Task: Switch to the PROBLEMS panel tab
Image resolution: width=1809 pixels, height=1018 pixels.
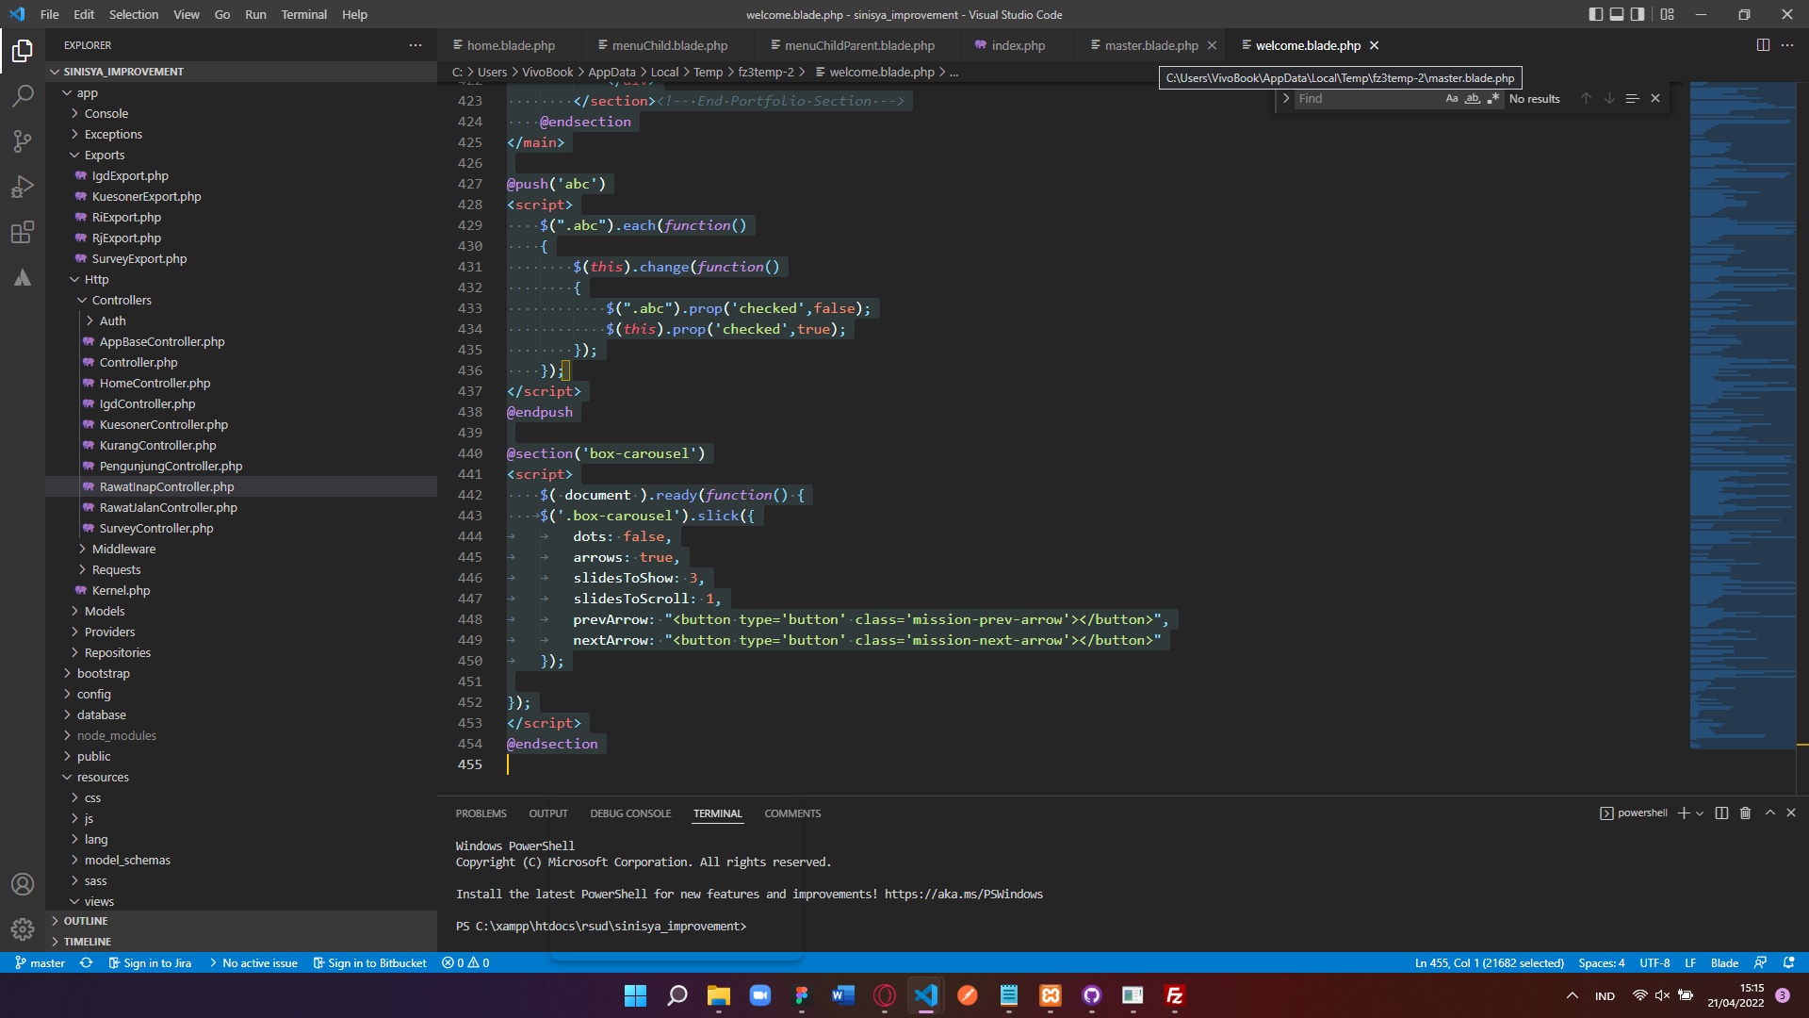Action: (481, 813)
